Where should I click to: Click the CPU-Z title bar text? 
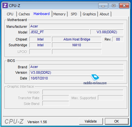[15, 5]
